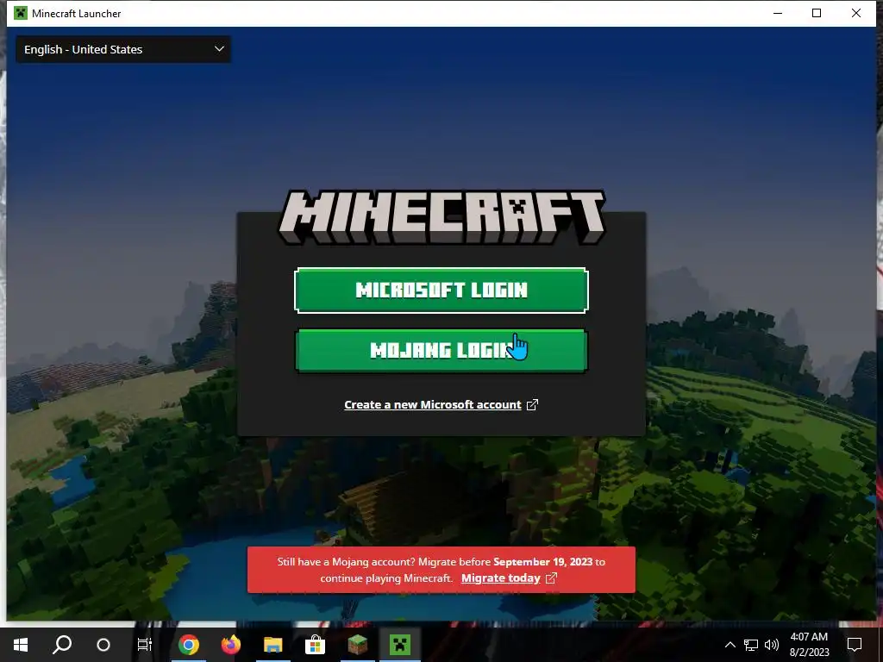Open Create a new Microsoft account link
The height and width of the screenshot is (662, 883).
433,405
